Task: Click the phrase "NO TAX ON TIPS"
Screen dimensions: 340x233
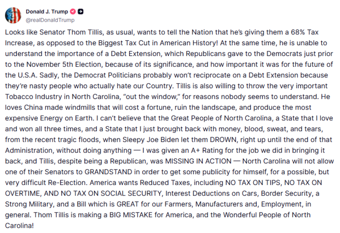Action: (253, 183)
